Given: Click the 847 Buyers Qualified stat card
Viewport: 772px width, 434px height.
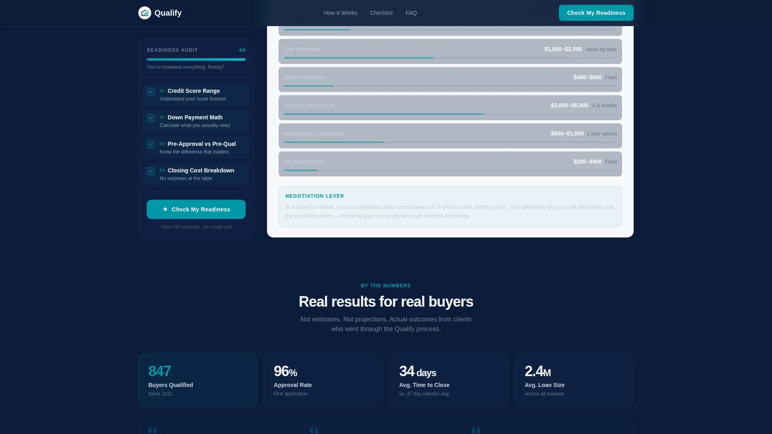Looking at the screenshot, I should (198, 380).
